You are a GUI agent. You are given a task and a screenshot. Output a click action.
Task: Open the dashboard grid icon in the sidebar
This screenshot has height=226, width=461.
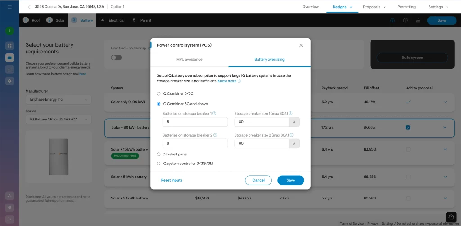point(10,46)
